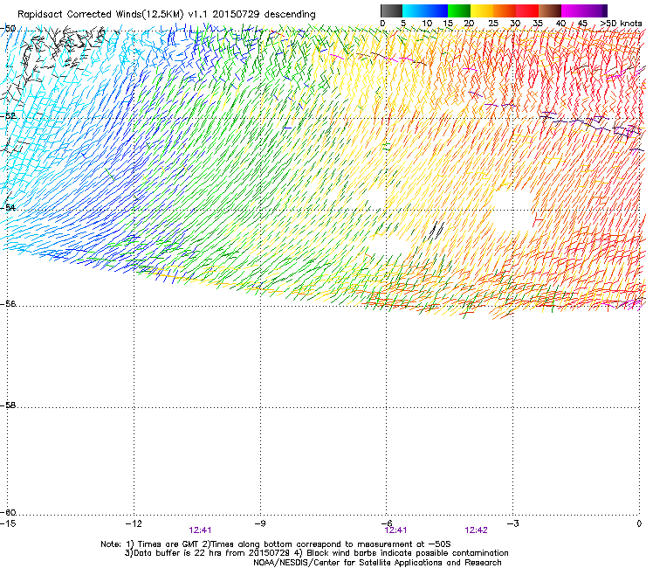Click the latitude label '-60'

pyautogui.click(x=8, y=513)
